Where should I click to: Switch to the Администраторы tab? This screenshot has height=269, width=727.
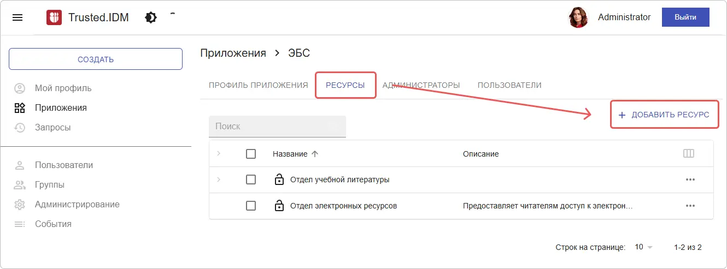[x=421, y=85]
